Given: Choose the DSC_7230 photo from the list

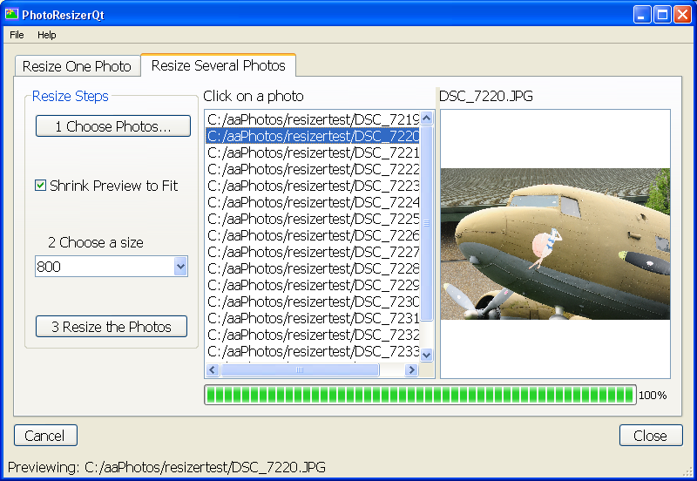Looking at the screenshot, I should [x=312, y=301].
